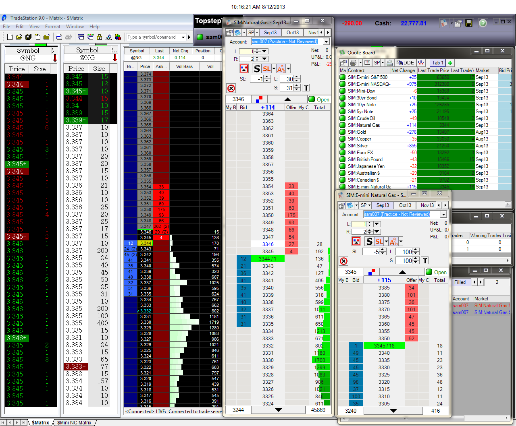Open the File menu
This screenshot has width=516, height=426.
(6, 27)
